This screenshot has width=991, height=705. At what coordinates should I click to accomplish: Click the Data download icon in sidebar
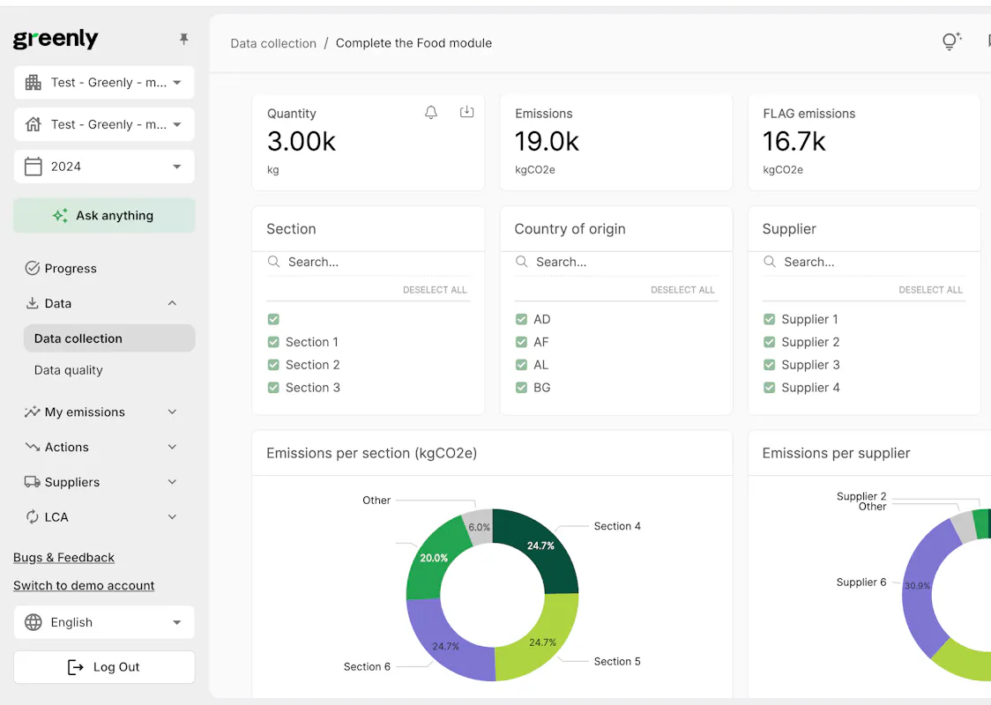[x=32, y=303]
